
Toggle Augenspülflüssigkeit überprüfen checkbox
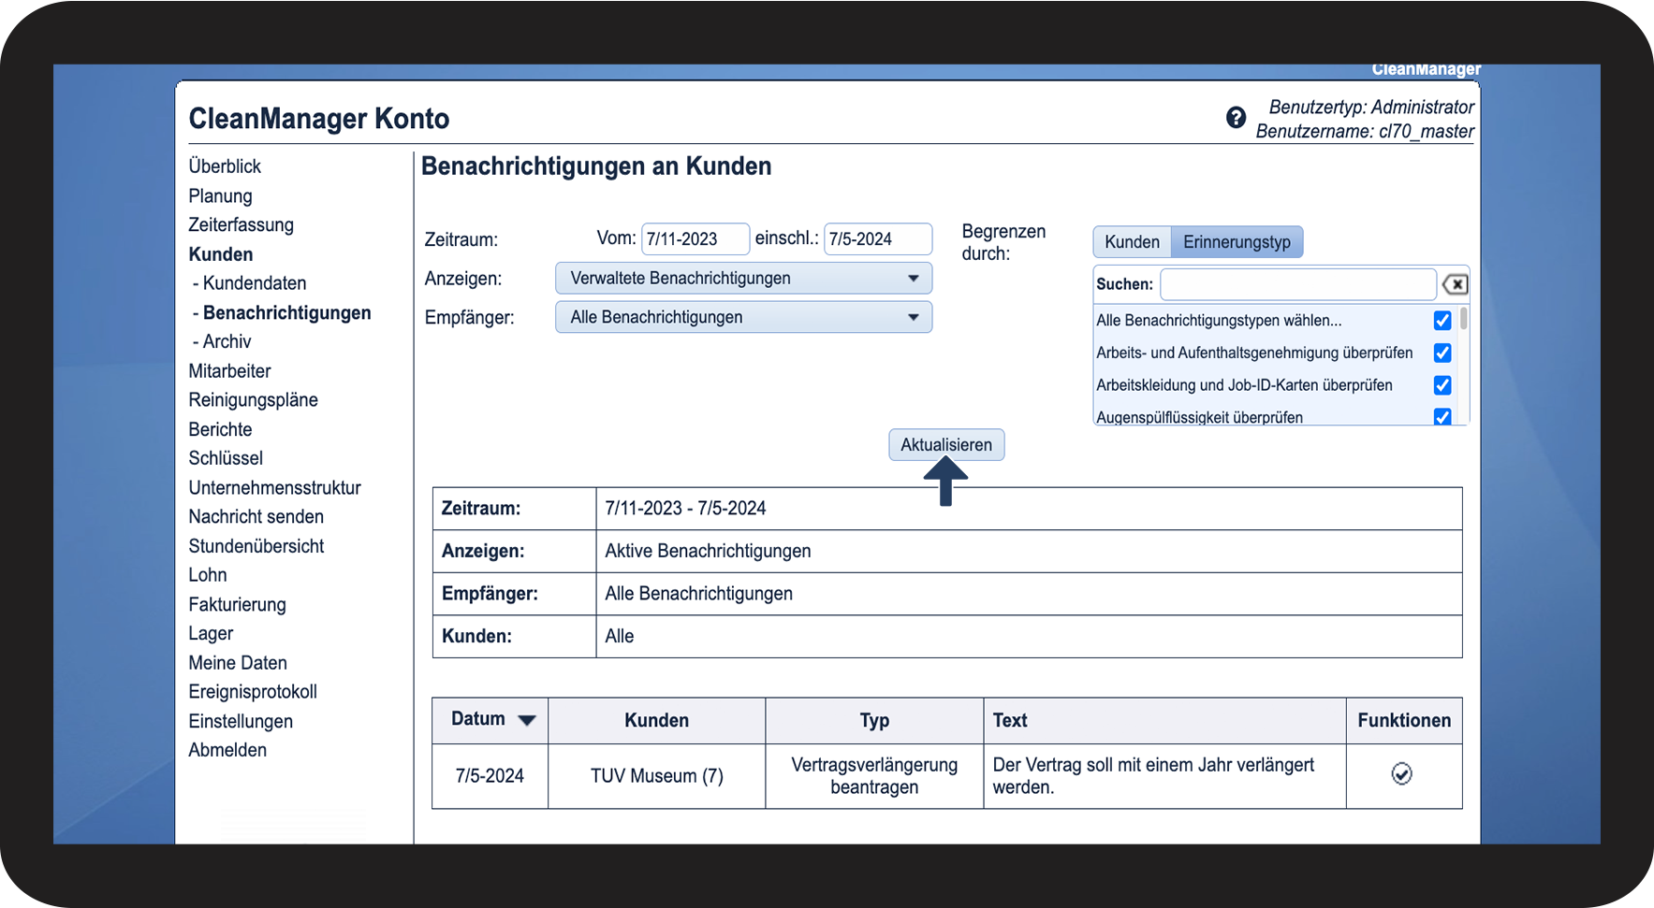click(x=1442, y=417)
